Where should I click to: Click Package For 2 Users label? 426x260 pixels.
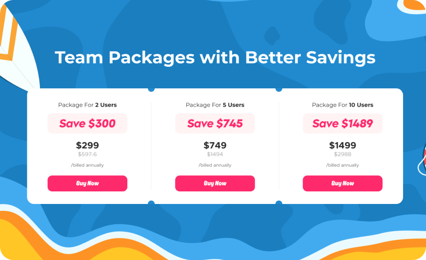[87, 105]
